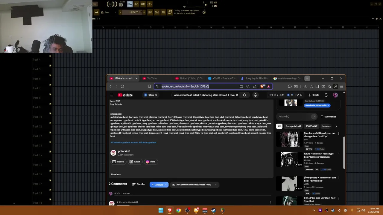Add new pattern with plus button
Screen dimensions: 383x215
tap(144, 12)
